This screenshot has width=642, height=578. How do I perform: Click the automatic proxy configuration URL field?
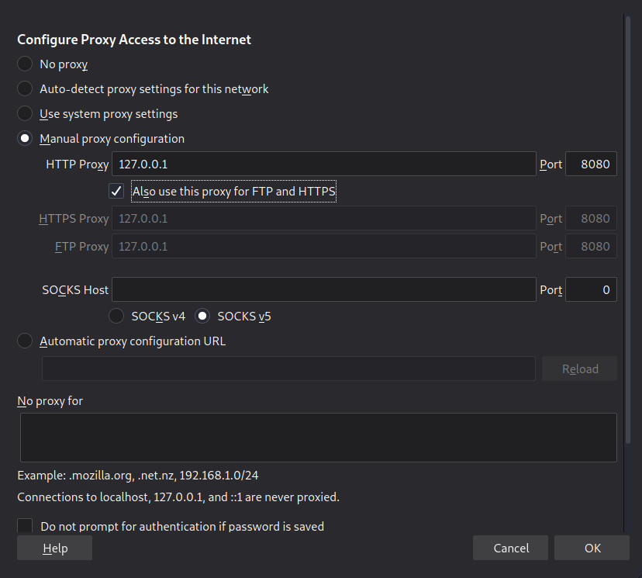[288, 369]
